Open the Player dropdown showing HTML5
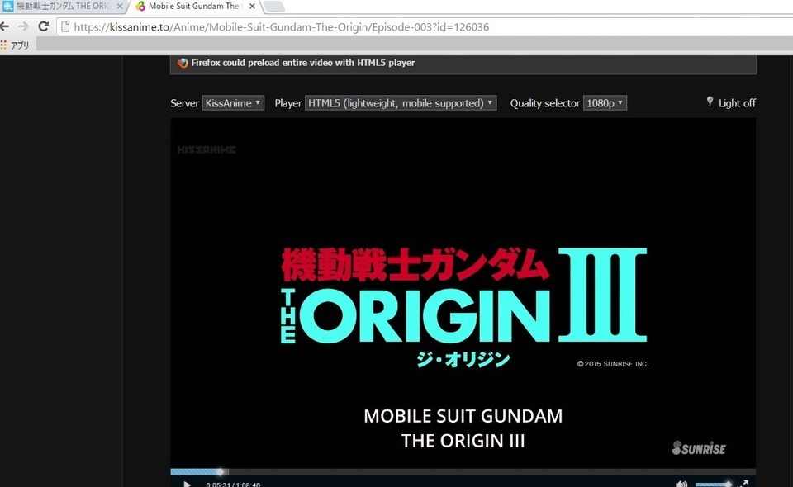The image size is (793, 487). coord(401,103)
